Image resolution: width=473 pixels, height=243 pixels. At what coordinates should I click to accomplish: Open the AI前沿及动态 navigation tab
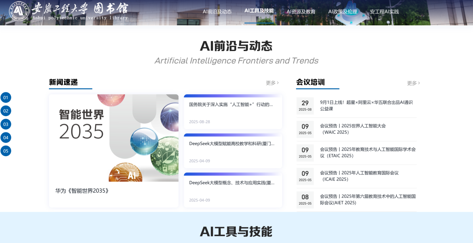click(217, 12)
